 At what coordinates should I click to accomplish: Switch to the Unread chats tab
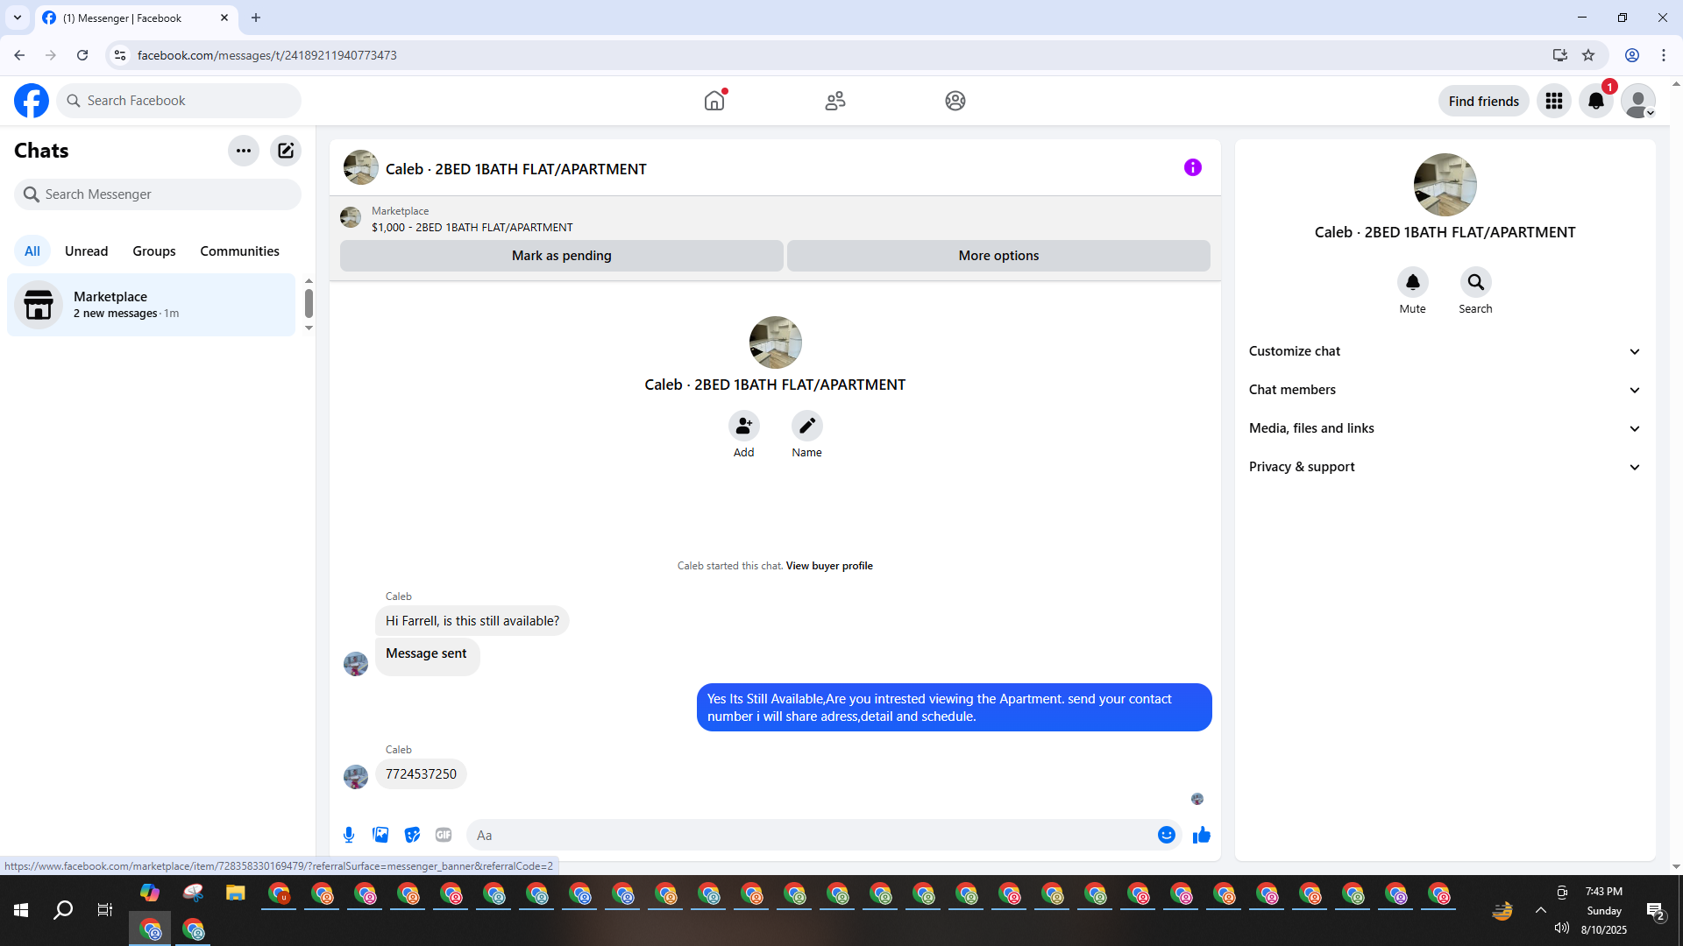pyautogui.click(x=86, y=251)
